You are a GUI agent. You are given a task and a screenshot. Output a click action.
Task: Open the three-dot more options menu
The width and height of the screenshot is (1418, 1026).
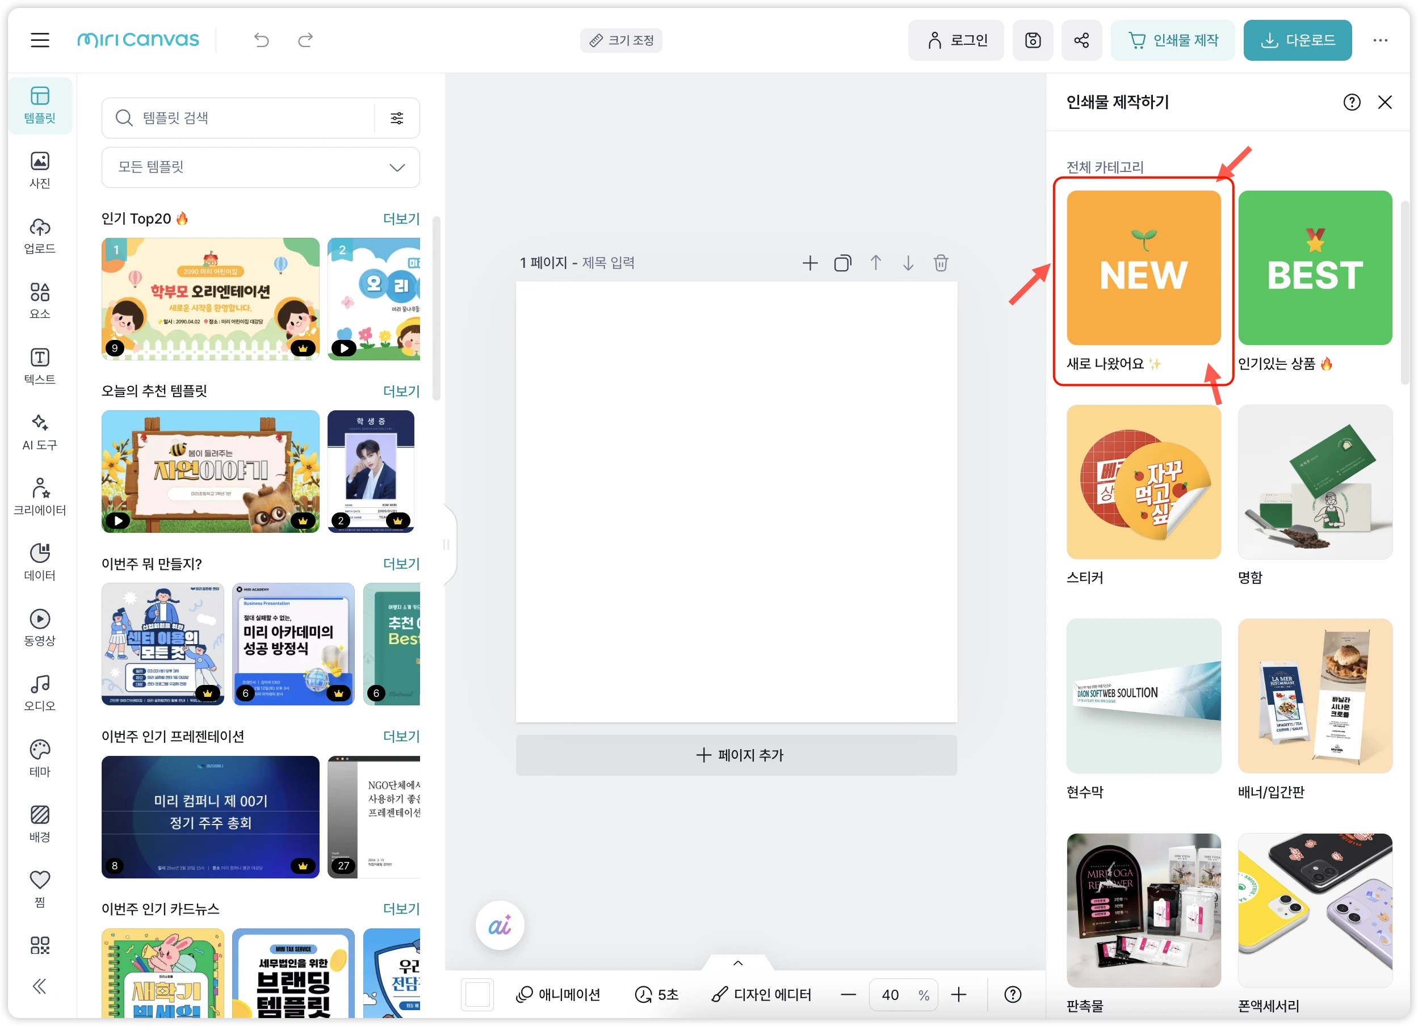1380,41
